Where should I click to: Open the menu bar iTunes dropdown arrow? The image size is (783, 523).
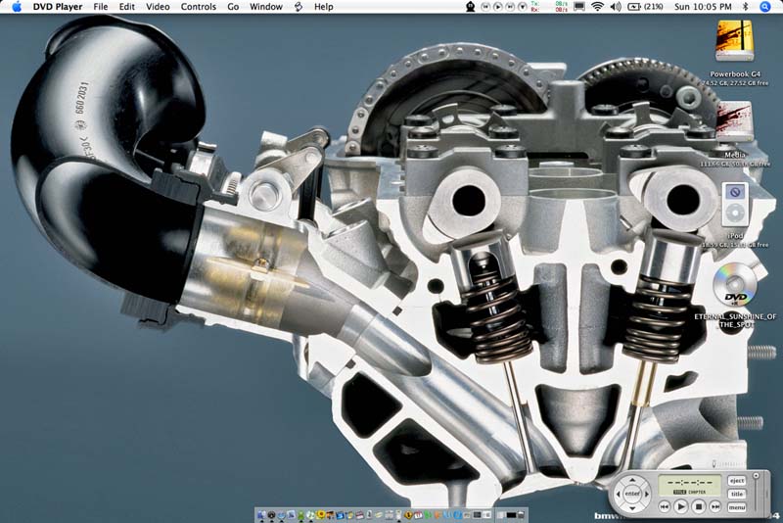[523, 7]
